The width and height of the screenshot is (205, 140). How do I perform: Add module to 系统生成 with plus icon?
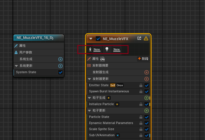point(60,59)
